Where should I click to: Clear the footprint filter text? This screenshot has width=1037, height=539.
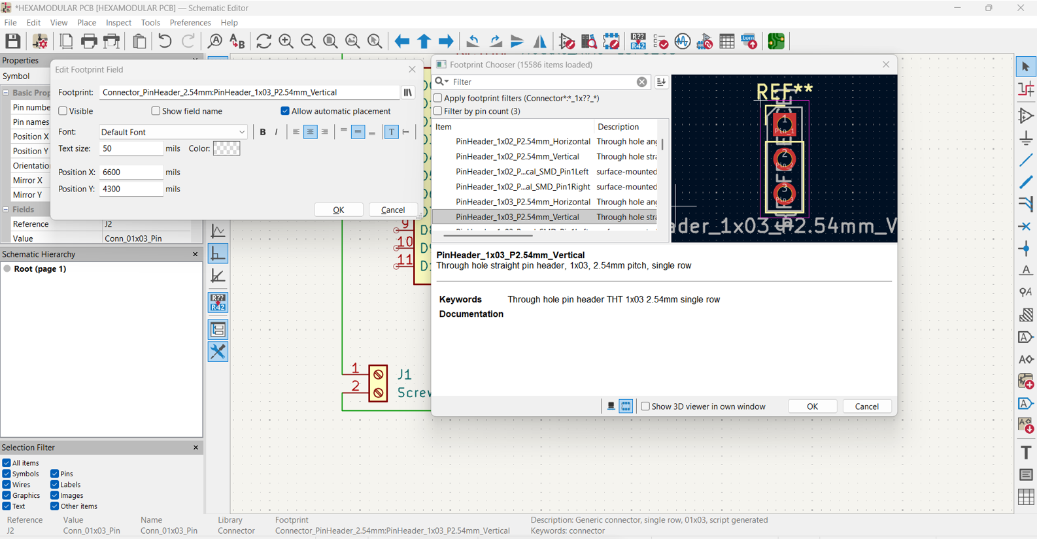[x=642, y=82]
